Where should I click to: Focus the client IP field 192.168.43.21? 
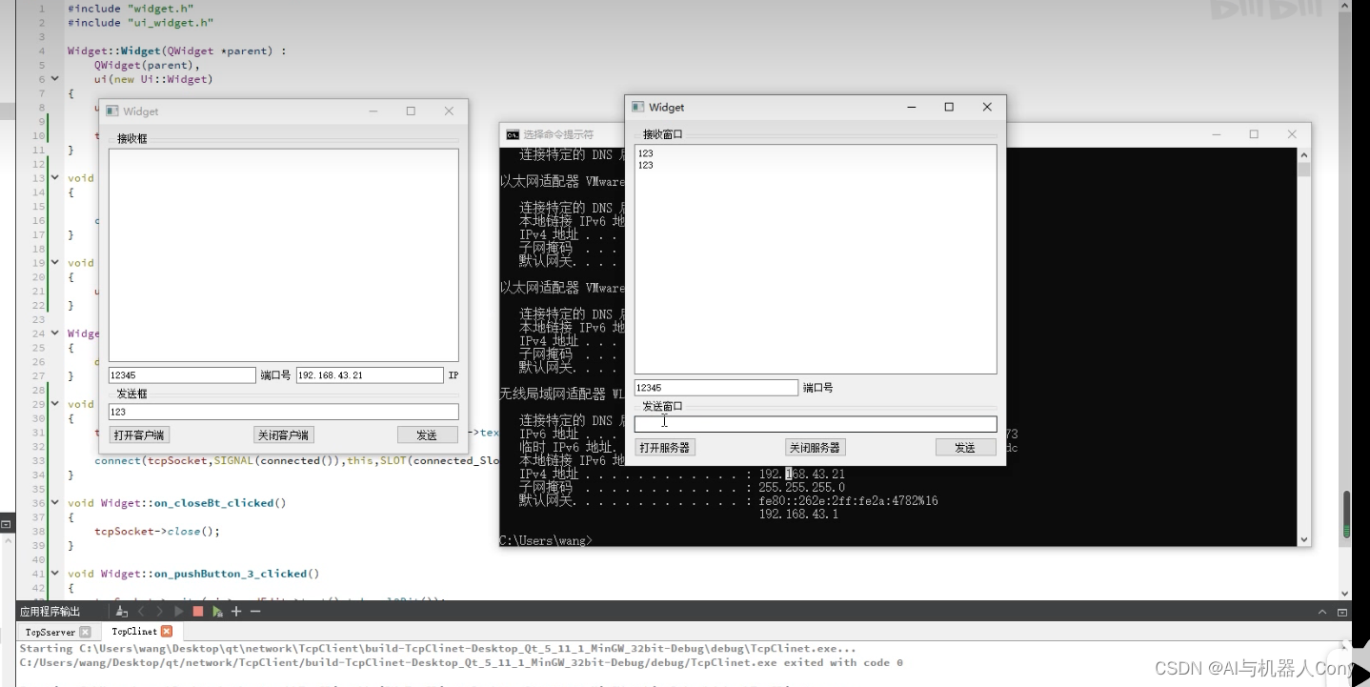tap(370, 375)
